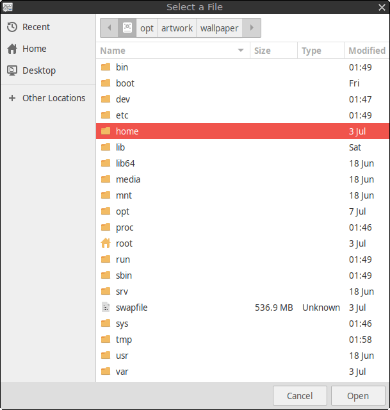Click the 536.9 MB size of swapfile
The width and height of the screenshot is (390, 410).
pos(273,307)
